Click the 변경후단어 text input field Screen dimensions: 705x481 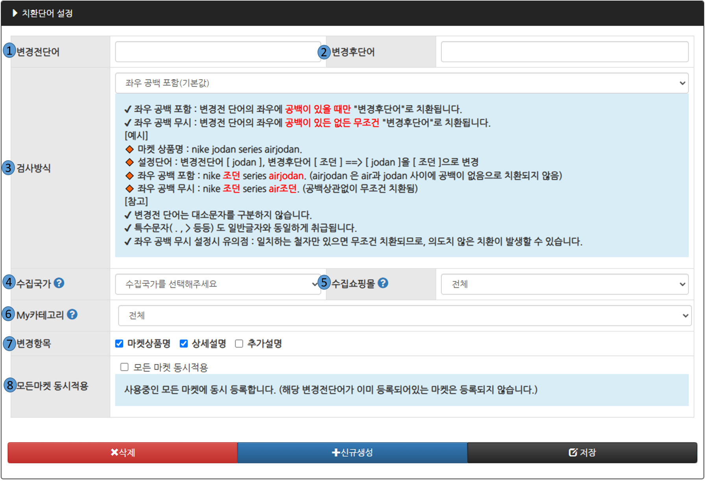(564, 52)
